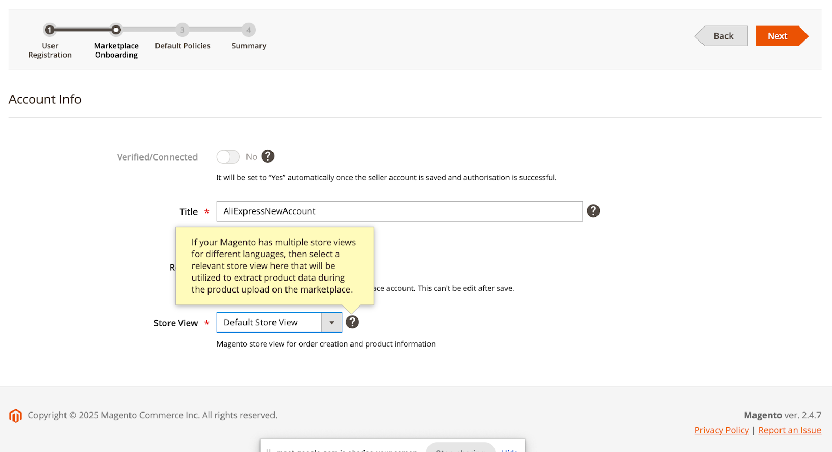Click into the Title input field
Viewport: 832px width, 452px height.
(399, 211)
